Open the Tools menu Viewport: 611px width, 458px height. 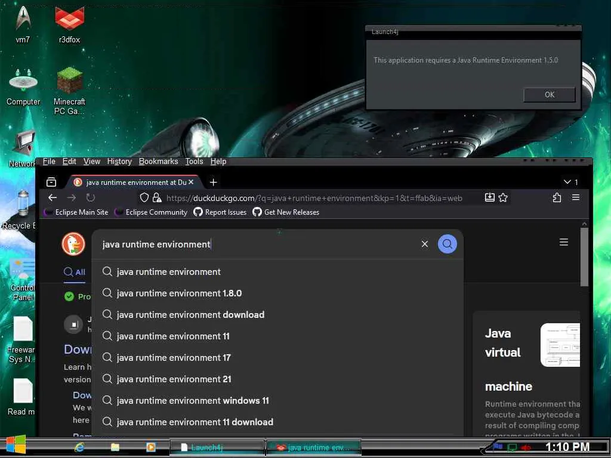[x=194, y=161]
